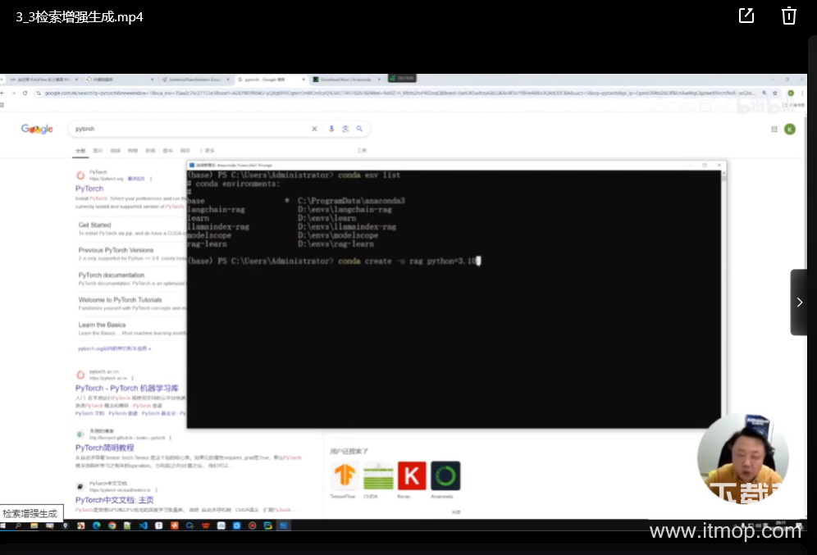The height and width of the screenshot is (555, 817).
Task: Clear the Google search box with the X icon
Action: pyautogui.click(x=314, y=129)
